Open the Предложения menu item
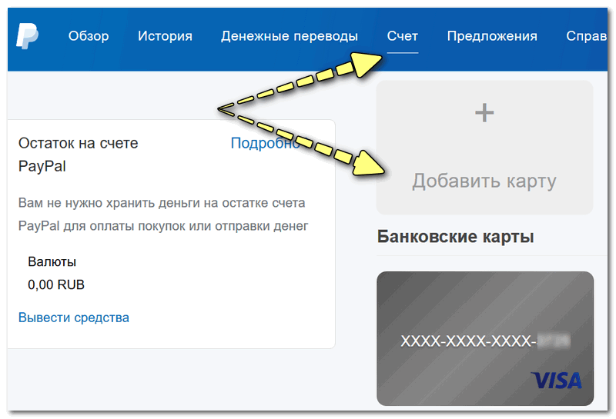 coord(492,36)
